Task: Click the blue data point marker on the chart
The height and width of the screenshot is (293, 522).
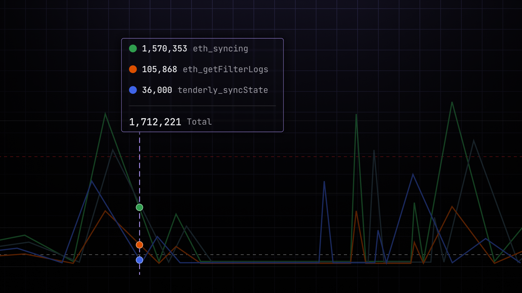Action: coord(139,259)
